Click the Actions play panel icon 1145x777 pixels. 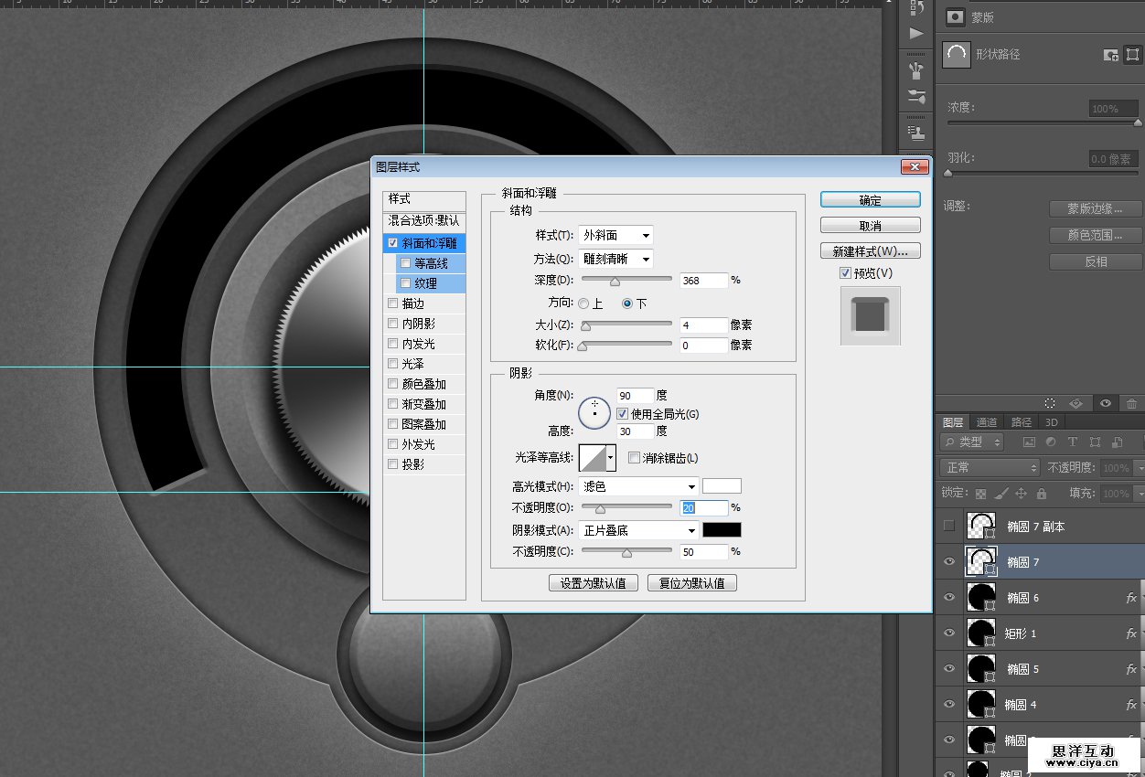click(x=915, y=34)
